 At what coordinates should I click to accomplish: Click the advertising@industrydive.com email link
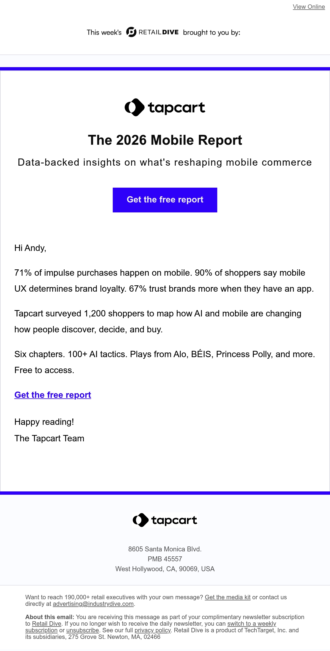[93, 604]
